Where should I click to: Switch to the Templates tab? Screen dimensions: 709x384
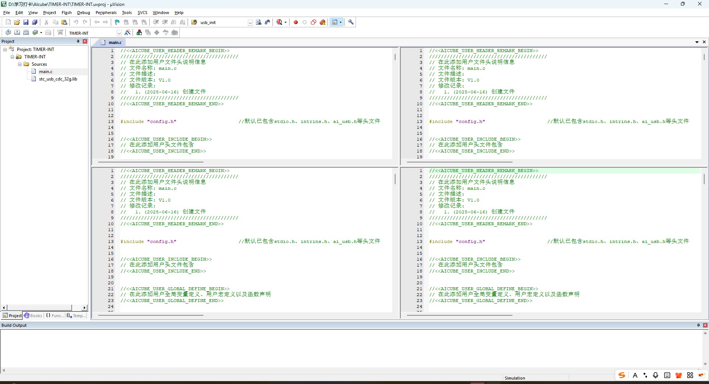click(76, 316)
